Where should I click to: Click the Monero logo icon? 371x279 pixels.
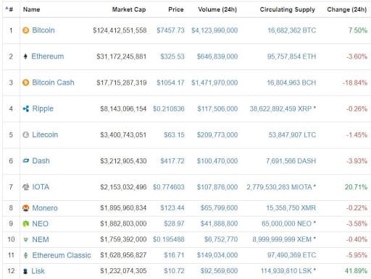[x=25, y=208]
